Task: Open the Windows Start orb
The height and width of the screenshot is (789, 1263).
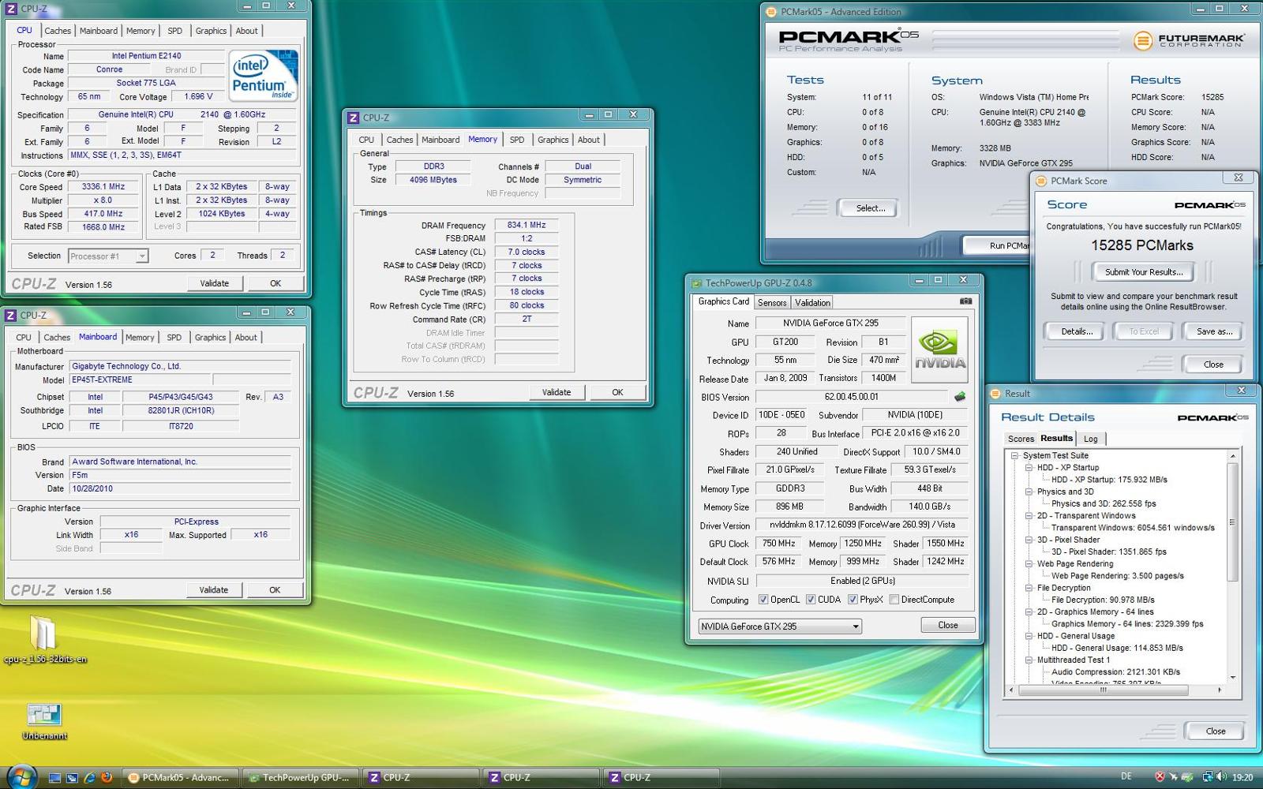Action: click(x=21, y=777)
